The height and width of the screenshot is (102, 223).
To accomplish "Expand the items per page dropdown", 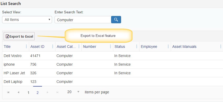I will 73,92.
